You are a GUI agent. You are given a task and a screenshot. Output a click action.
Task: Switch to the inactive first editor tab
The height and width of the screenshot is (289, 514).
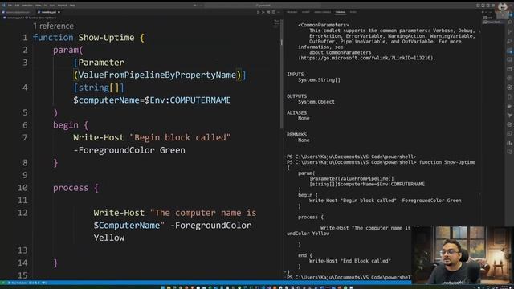coord(17,12)
